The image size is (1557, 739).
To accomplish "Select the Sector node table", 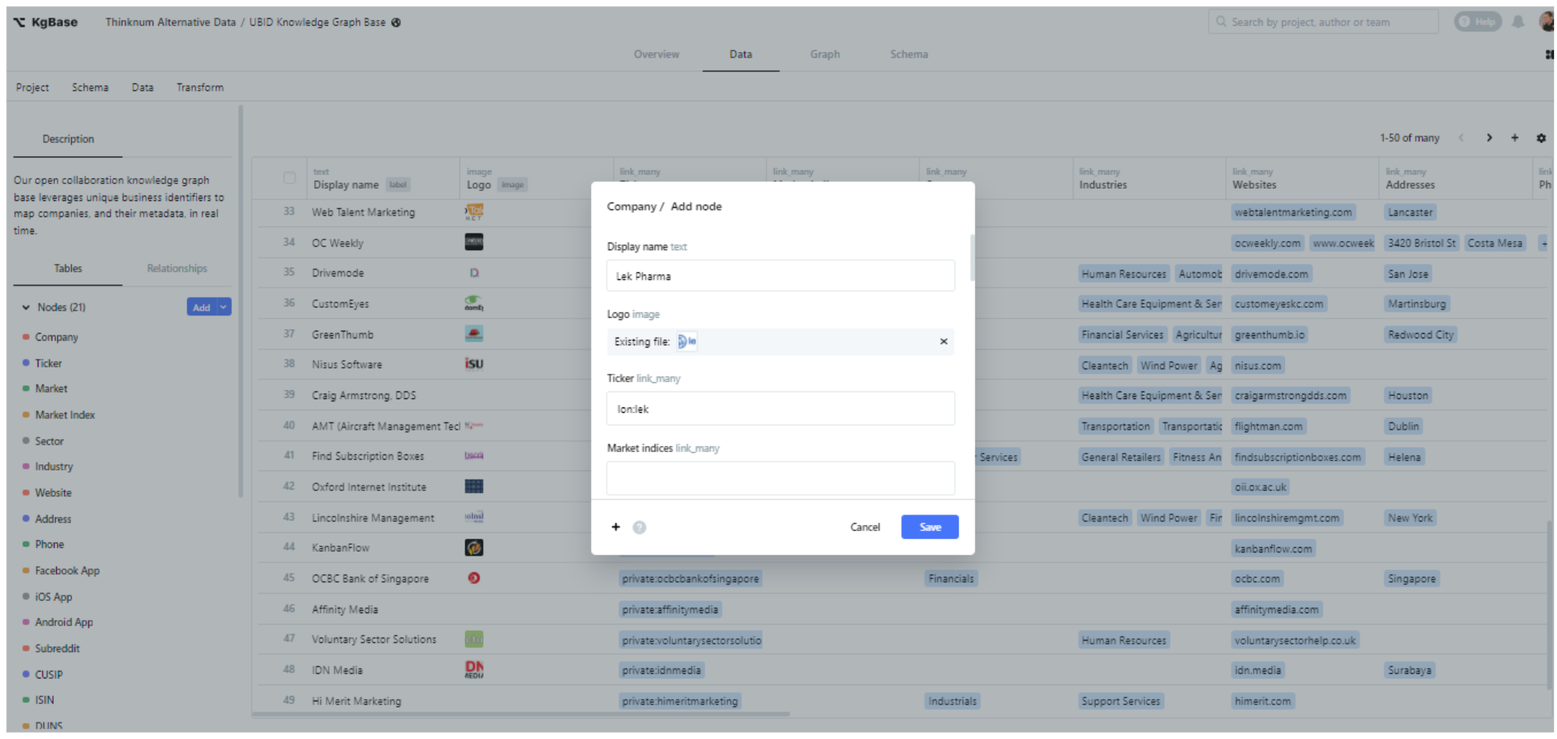I will [x=49, y=441].
